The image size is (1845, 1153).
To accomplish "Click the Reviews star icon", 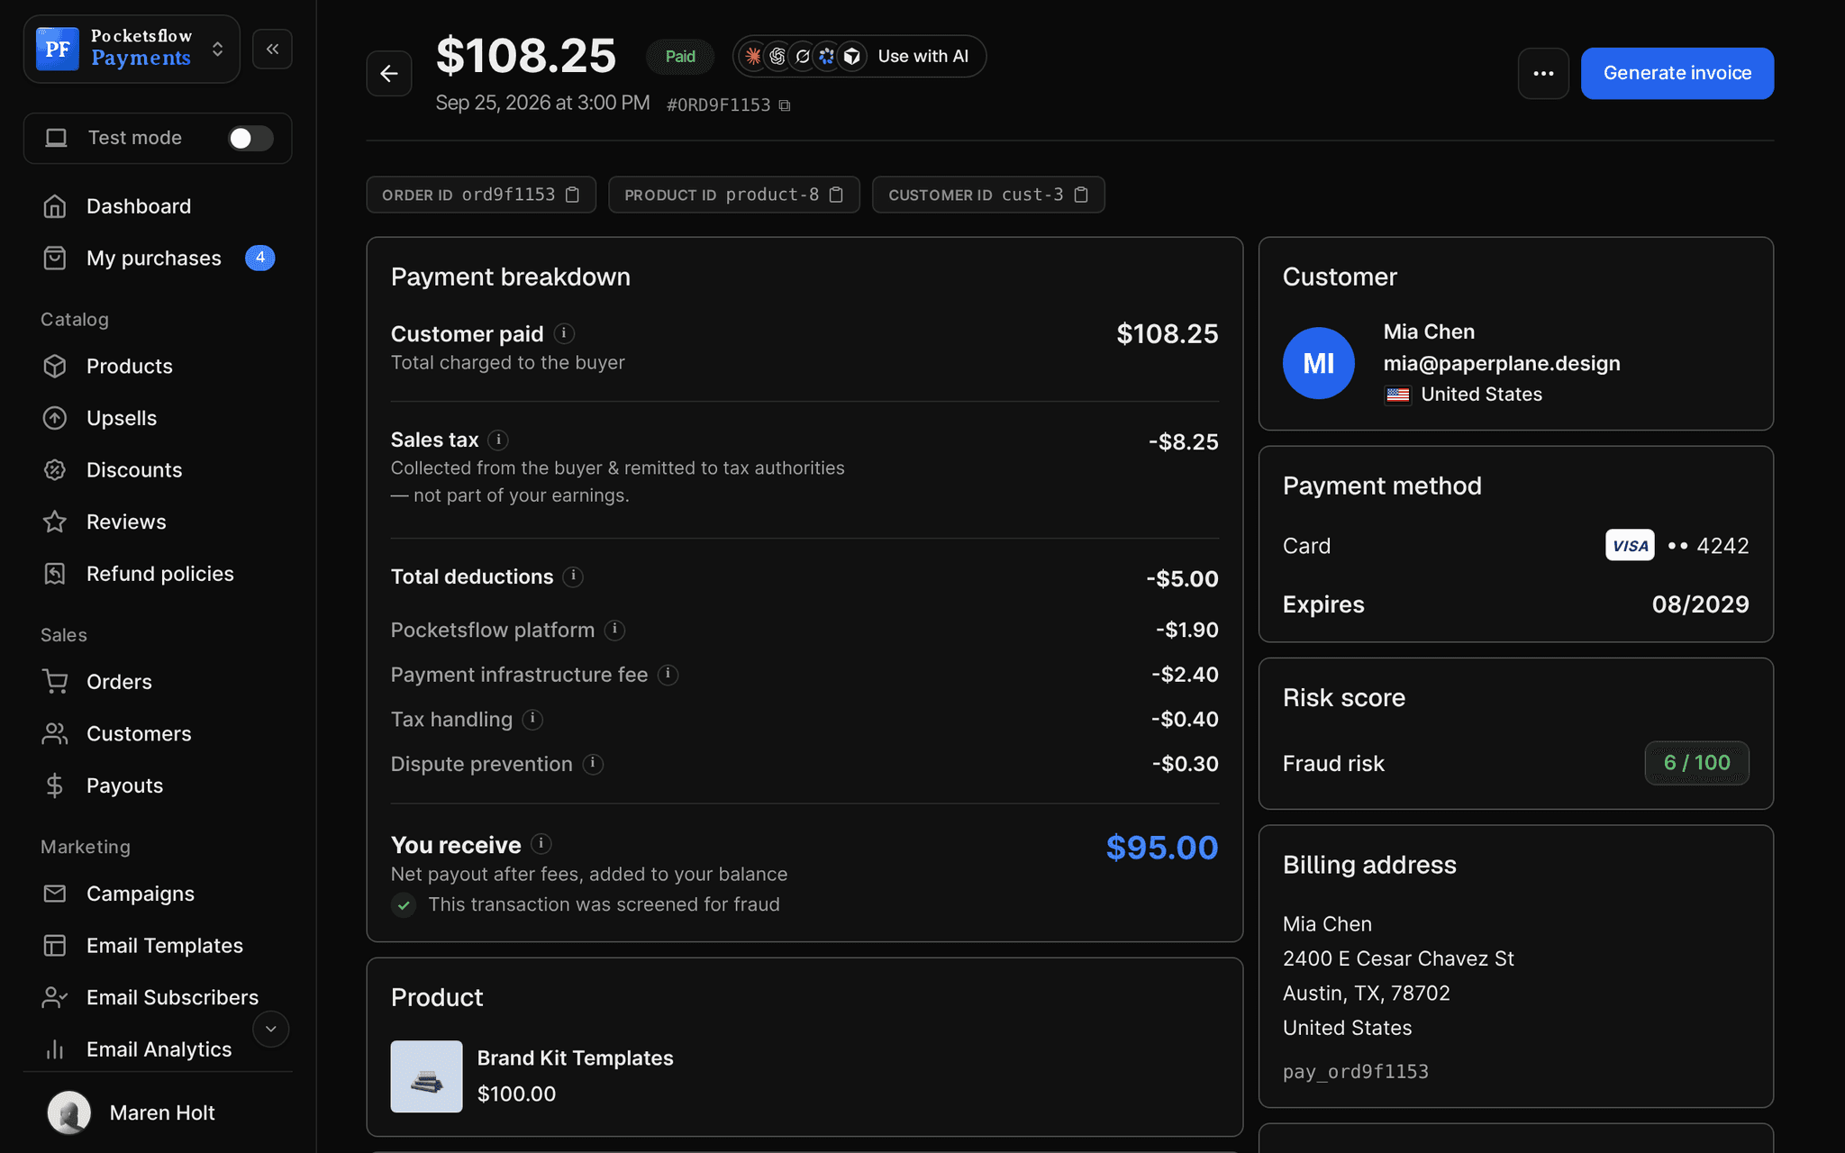I will click(55, 522).
